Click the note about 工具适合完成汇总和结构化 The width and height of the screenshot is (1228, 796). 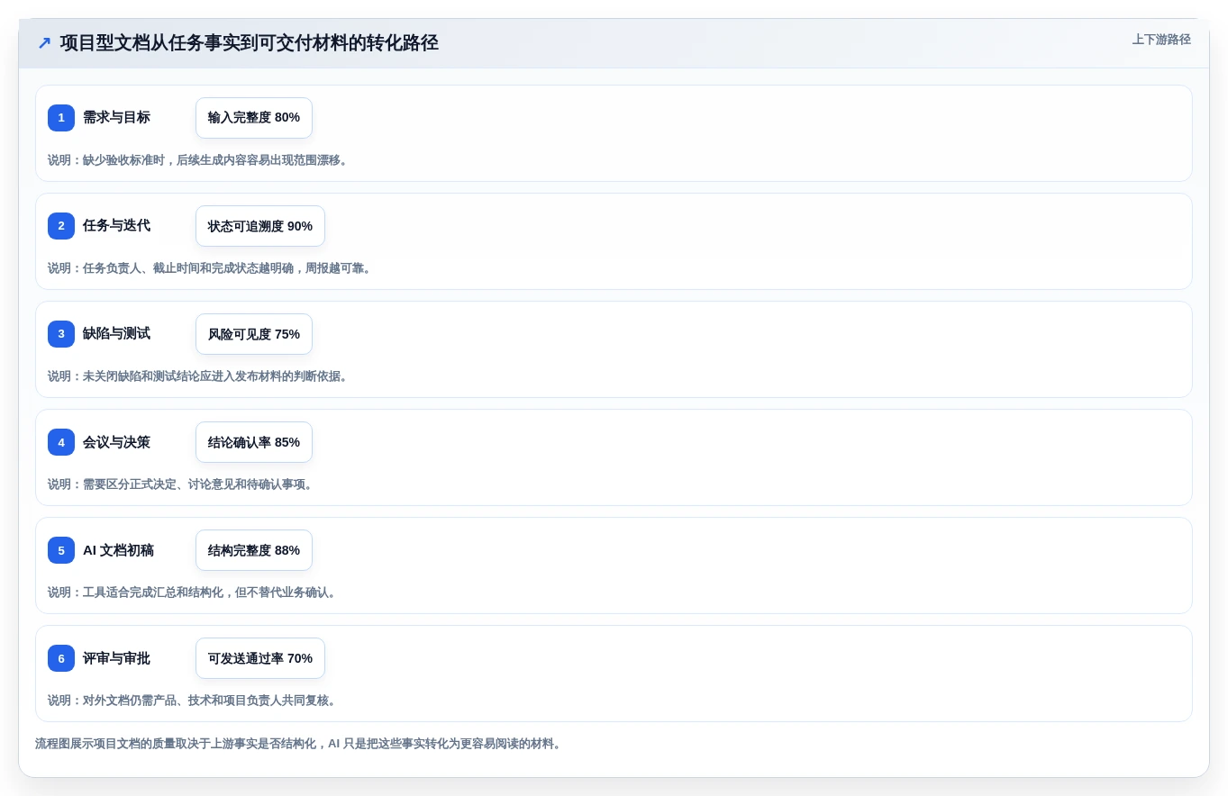pyautogui.click(x=194, y=592)
